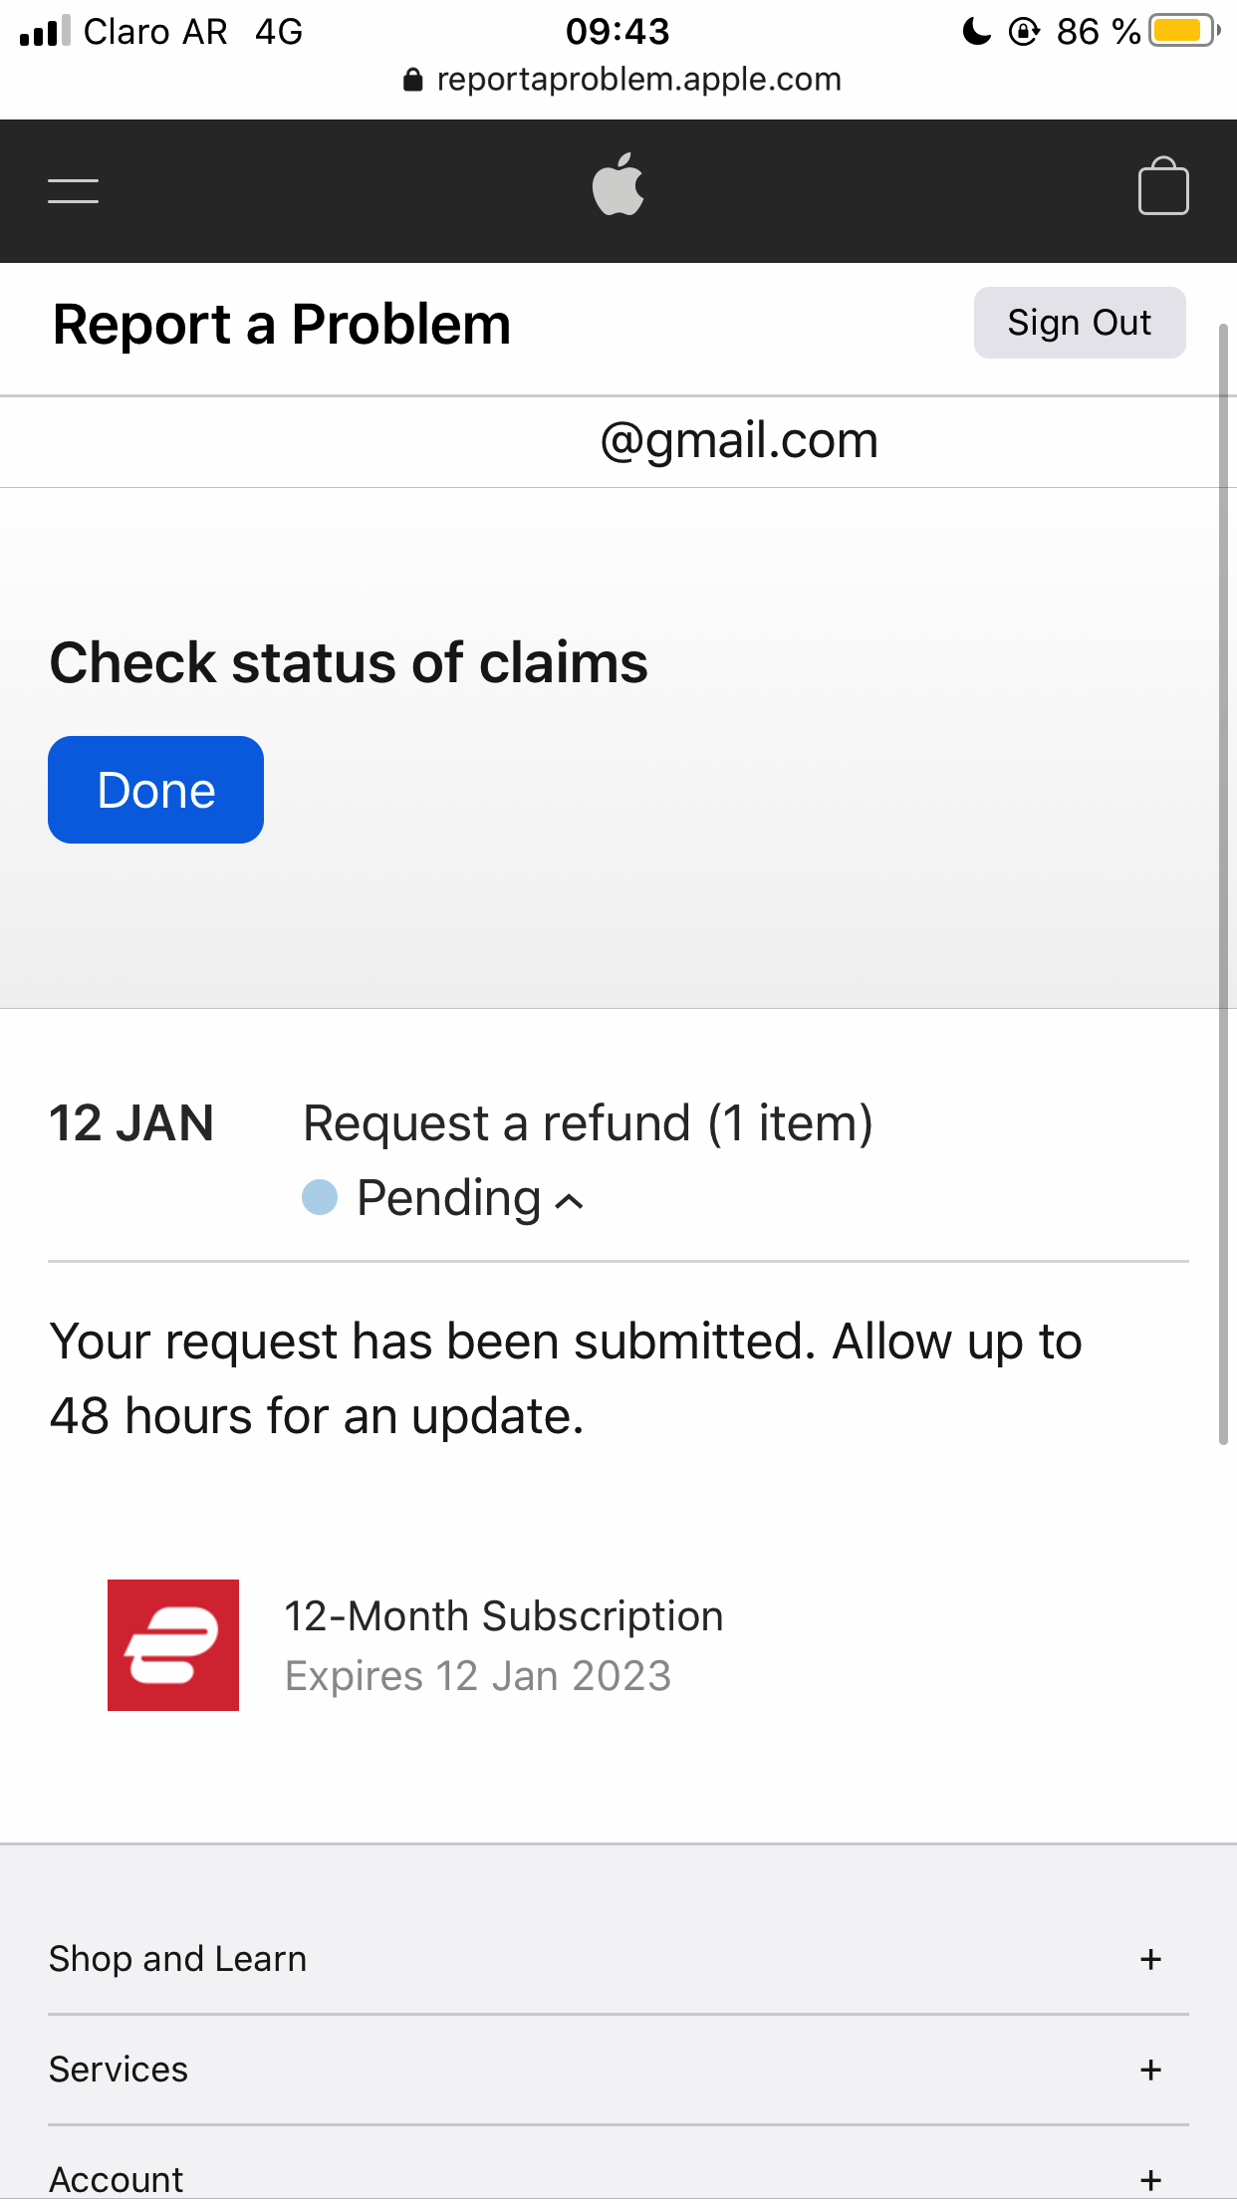Expand the Services footer section
1237x2199 pixels.
tap(1150, 2070)
